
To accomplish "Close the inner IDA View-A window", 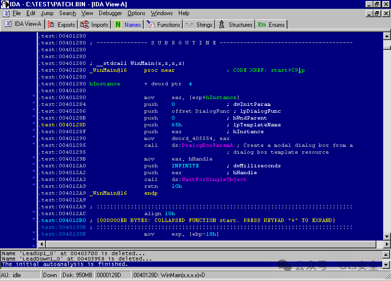I will [386, 14].
